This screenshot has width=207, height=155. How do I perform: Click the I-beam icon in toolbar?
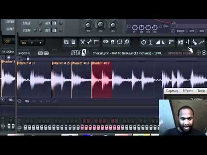point(151,42)
